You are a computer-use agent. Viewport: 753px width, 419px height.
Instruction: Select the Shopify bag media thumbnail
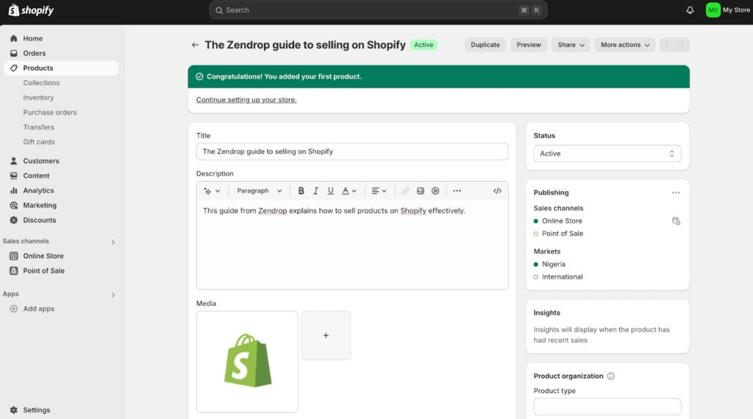click(x=247, y=362)
